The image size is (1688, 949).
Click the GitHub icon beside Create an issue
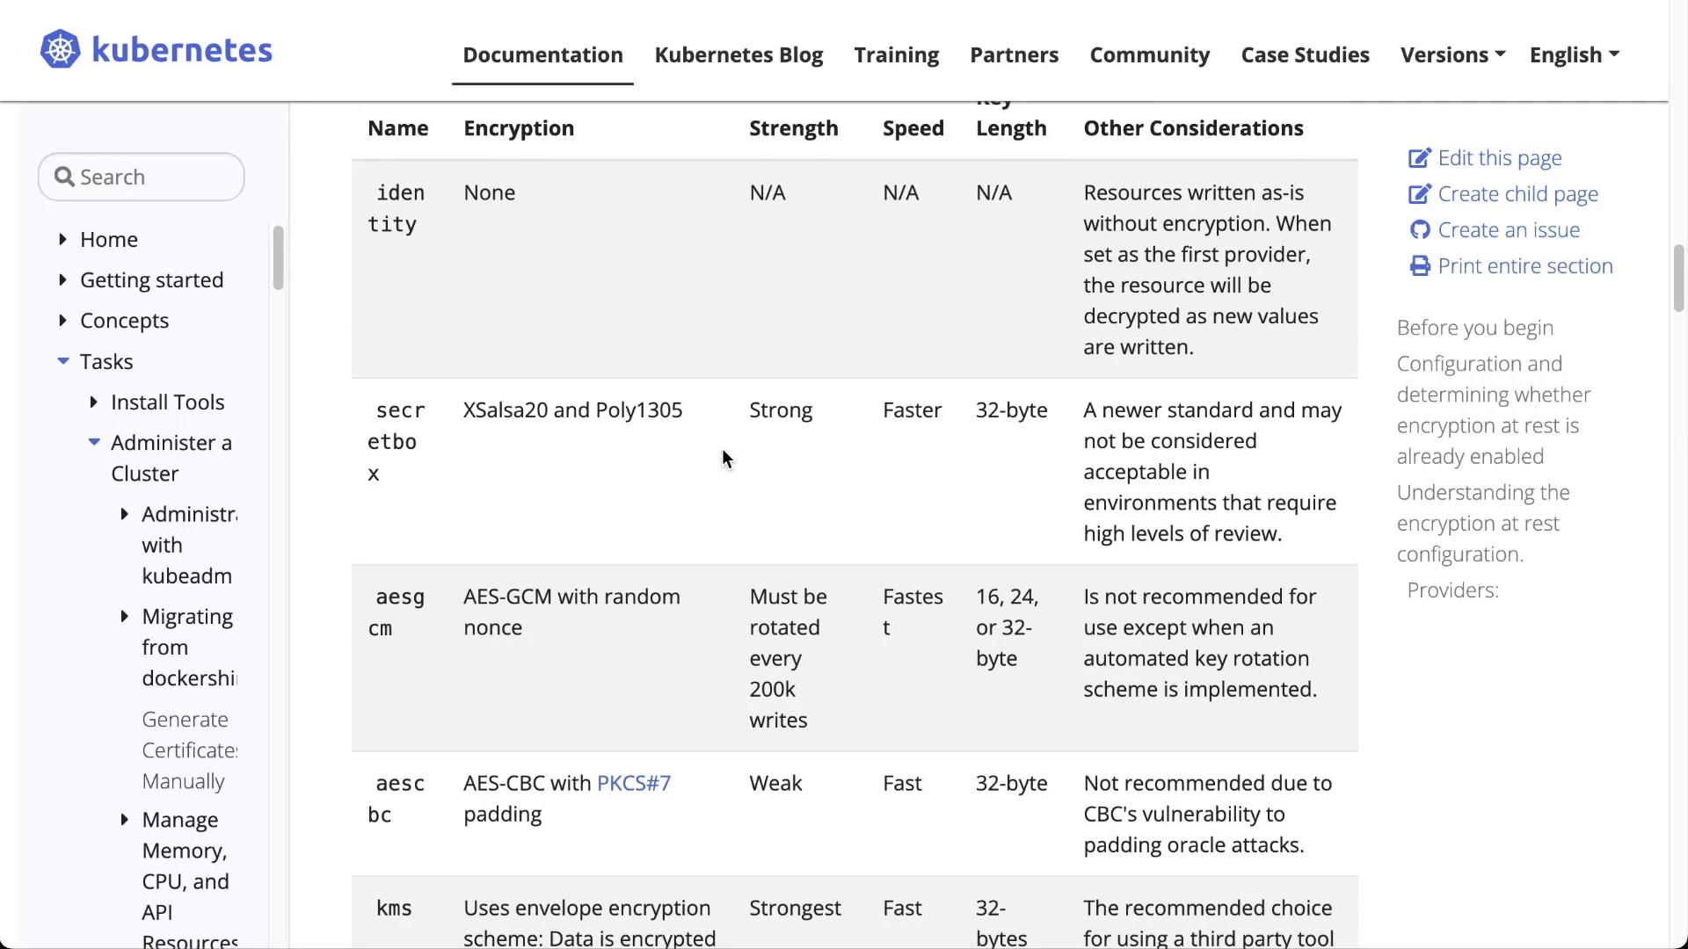[x=1419, y=230]
